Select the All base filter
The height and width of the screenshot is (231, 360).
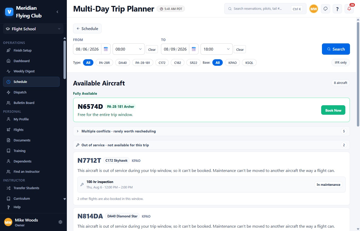[x=218, y=63]
